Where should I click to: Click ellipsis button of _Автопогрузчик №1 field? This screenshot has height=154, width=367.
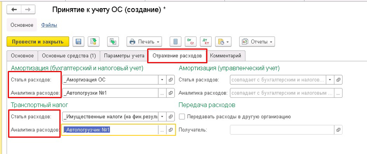(x=162, y=130)
